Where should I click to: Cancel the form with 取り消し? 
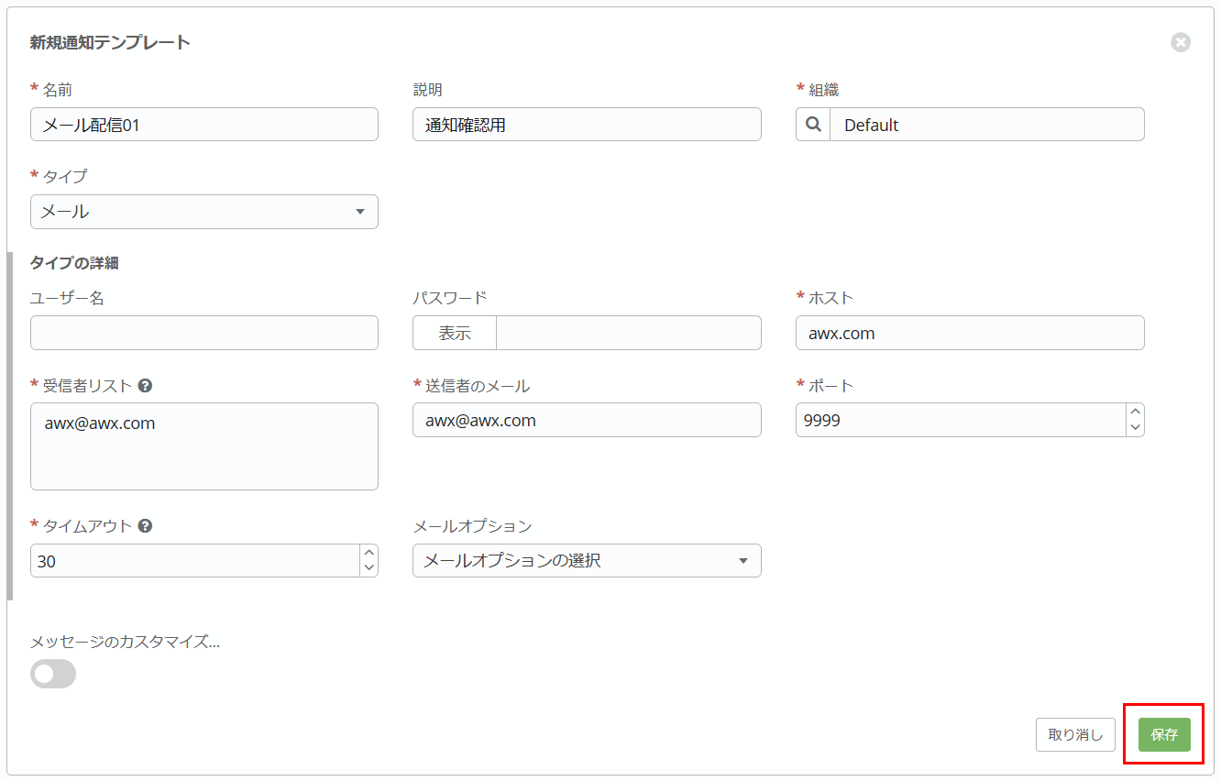[1074, 733]
